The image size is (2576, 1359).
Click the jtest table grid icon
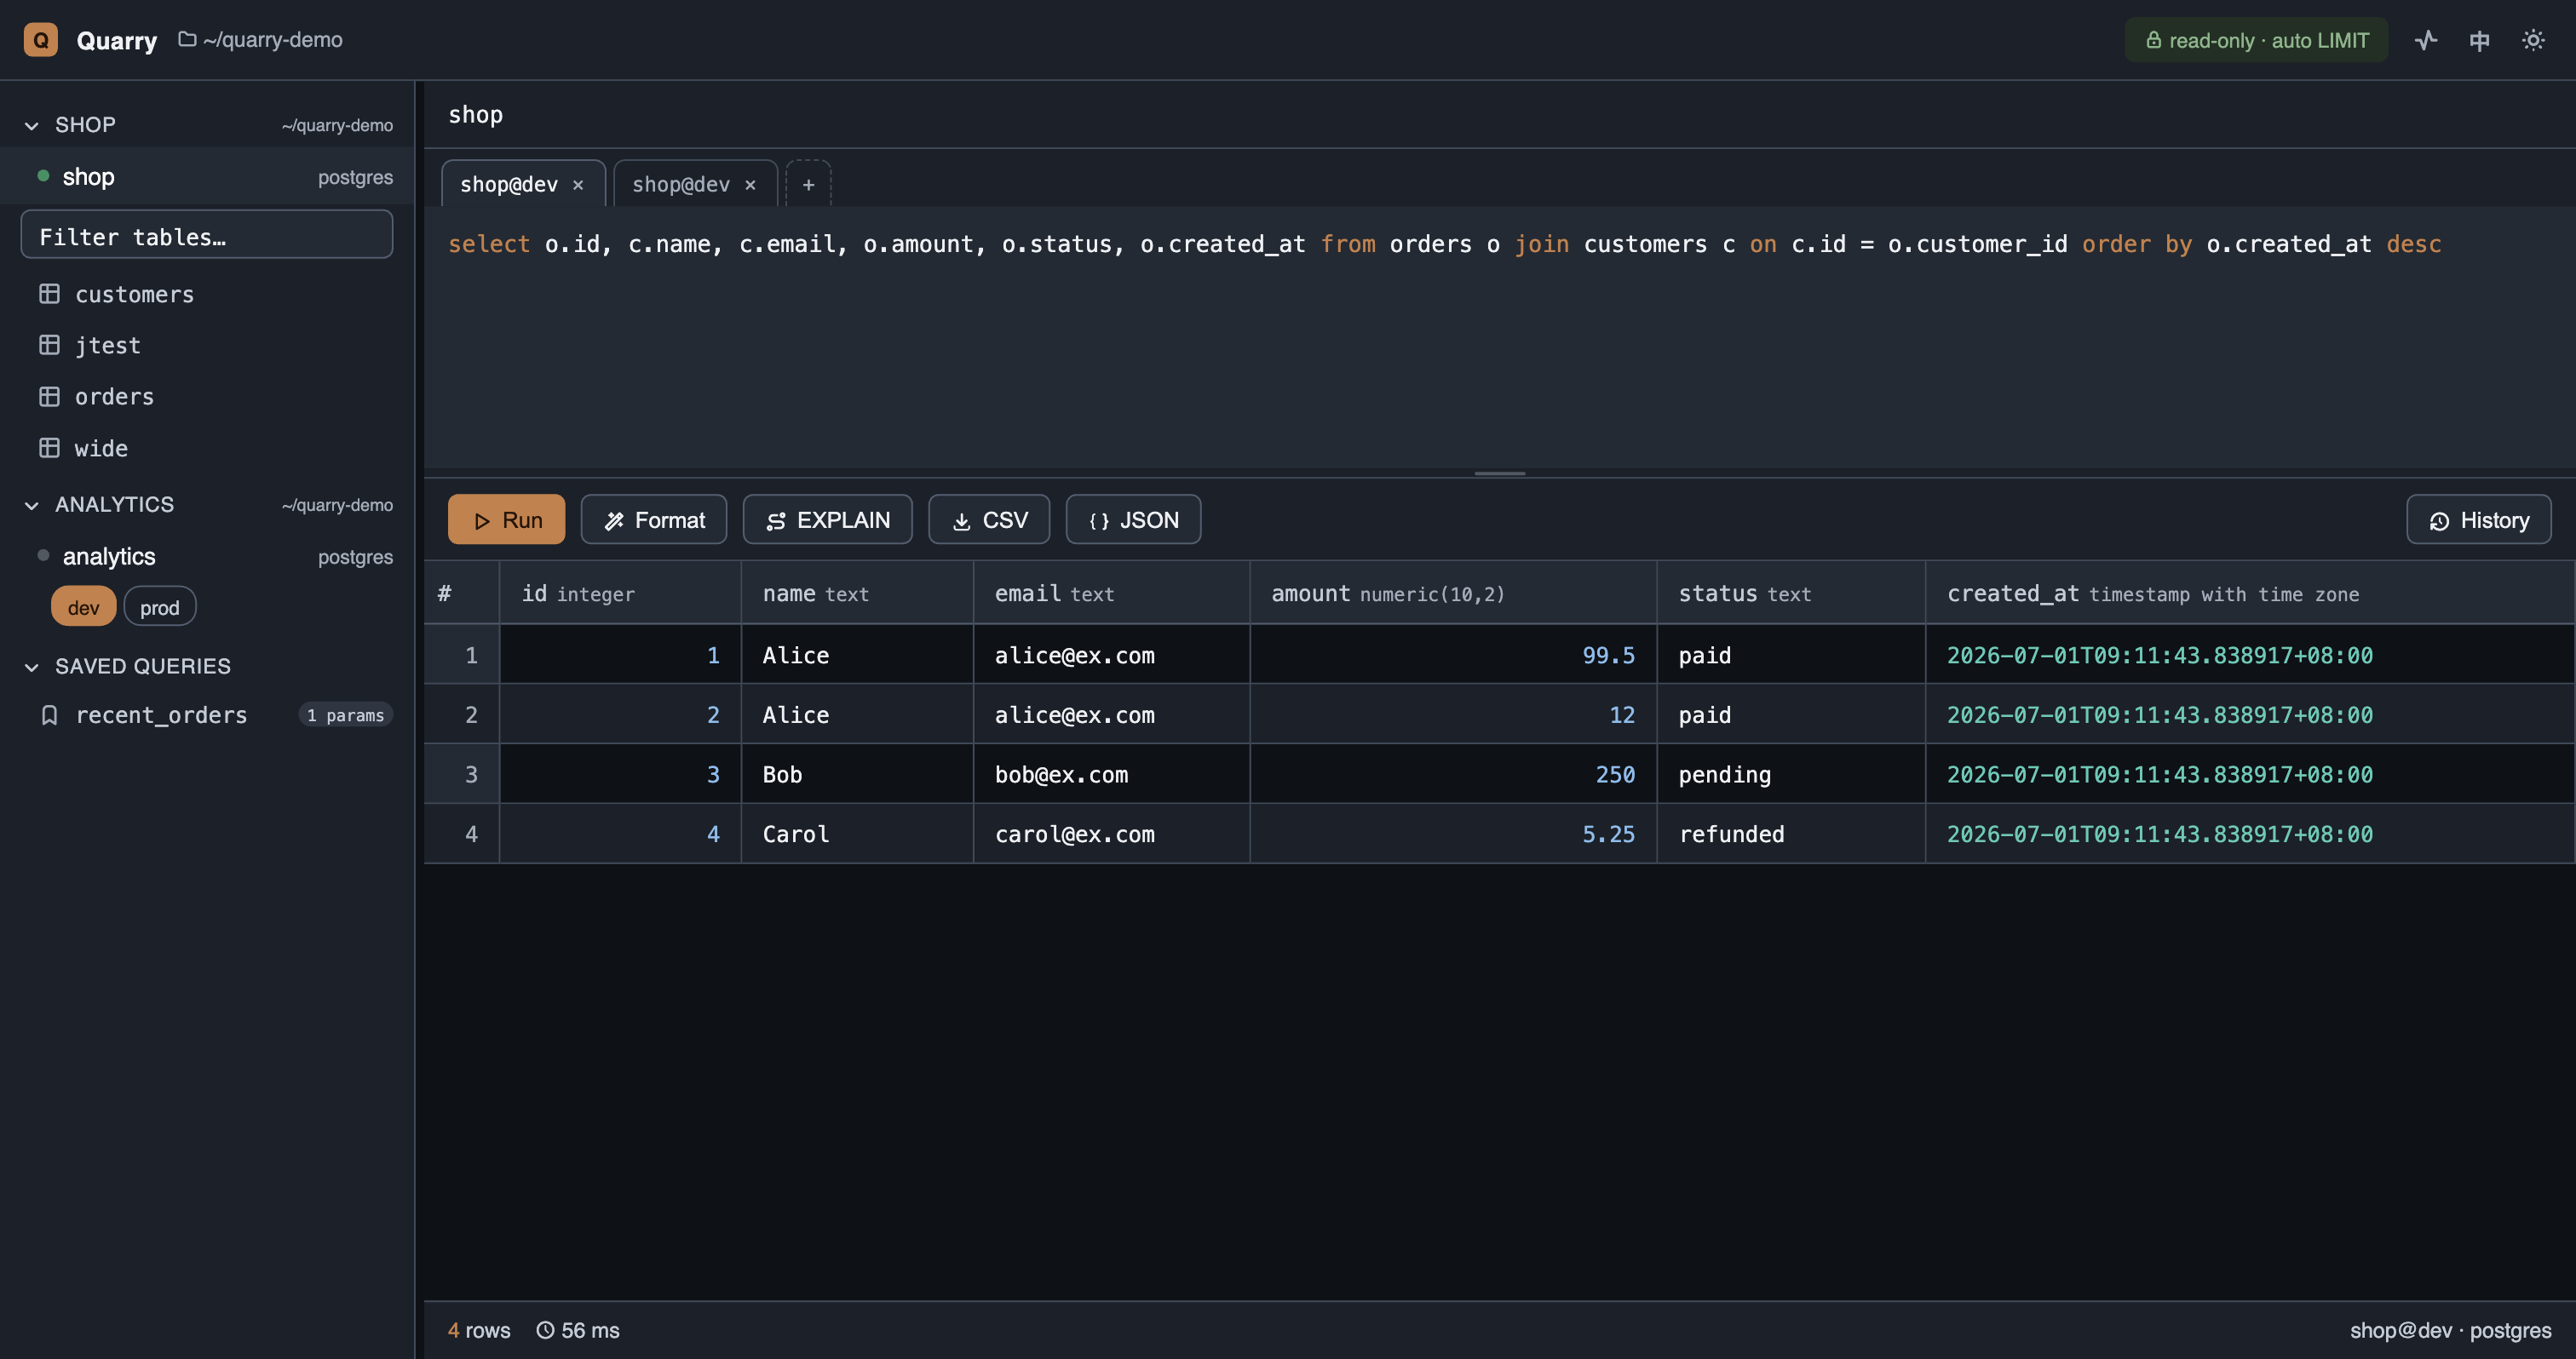pos(49,345)
